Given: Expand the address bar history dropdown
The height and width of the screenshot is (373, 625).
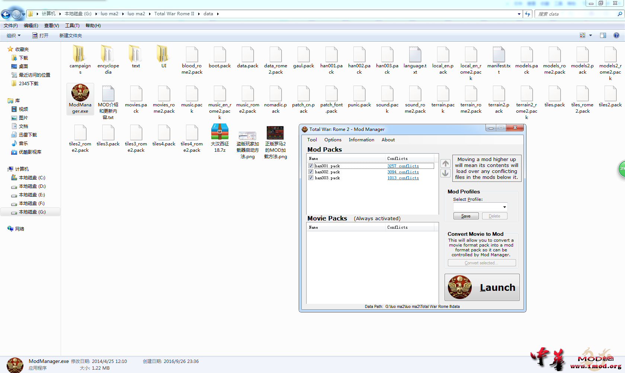Looking at the screenshot, I should pos(519,14).
